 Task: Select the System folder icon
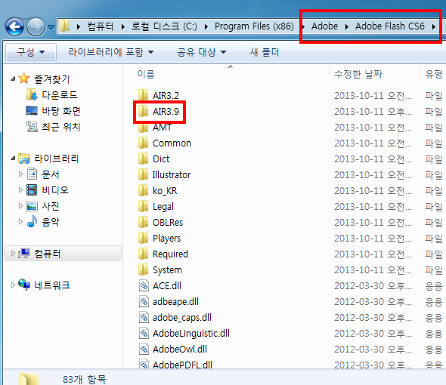click(x=143, y=269)
